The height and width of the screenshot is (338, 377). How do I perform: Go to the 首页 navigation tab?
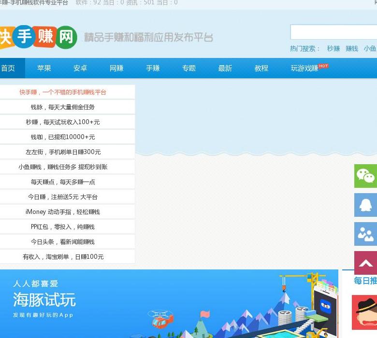(8, 68)
